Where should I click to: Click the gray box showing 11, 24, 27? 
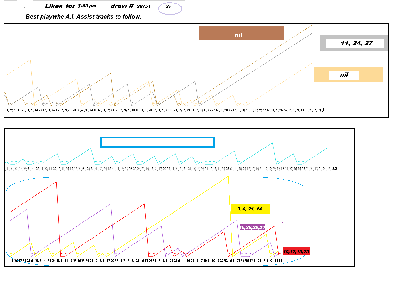click(x=355, y=43)
